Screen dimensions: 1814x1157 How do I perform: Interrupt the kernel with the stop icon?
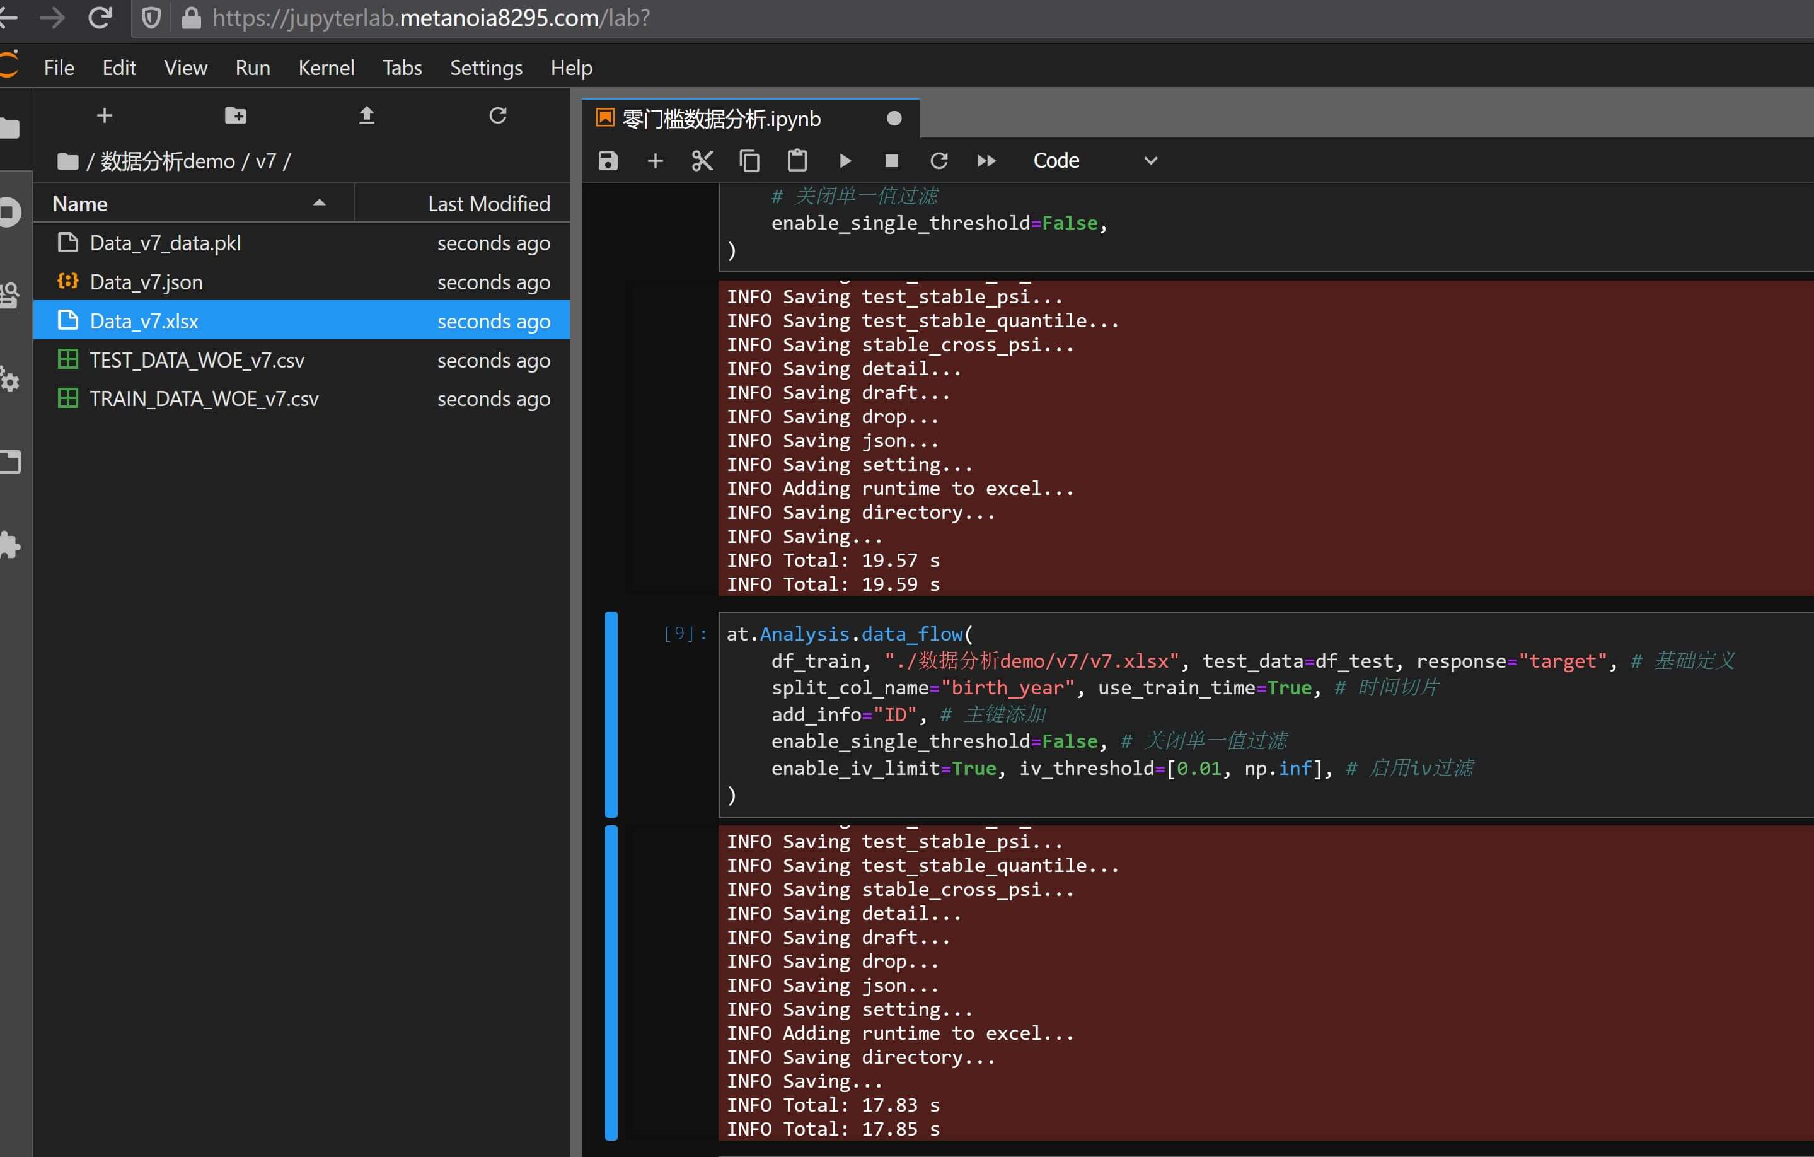(x=891, y=161)
